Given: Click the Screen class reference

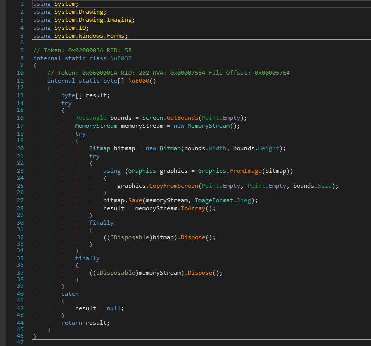Looking at the screenshot, I should [153, 118].
